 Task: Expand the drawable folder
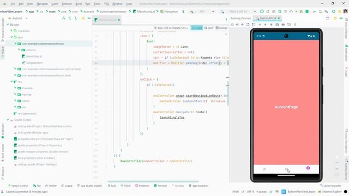(15, 88)
